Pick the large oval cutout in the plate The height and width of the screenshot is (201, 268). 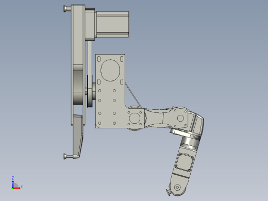(x=110, y=70)
